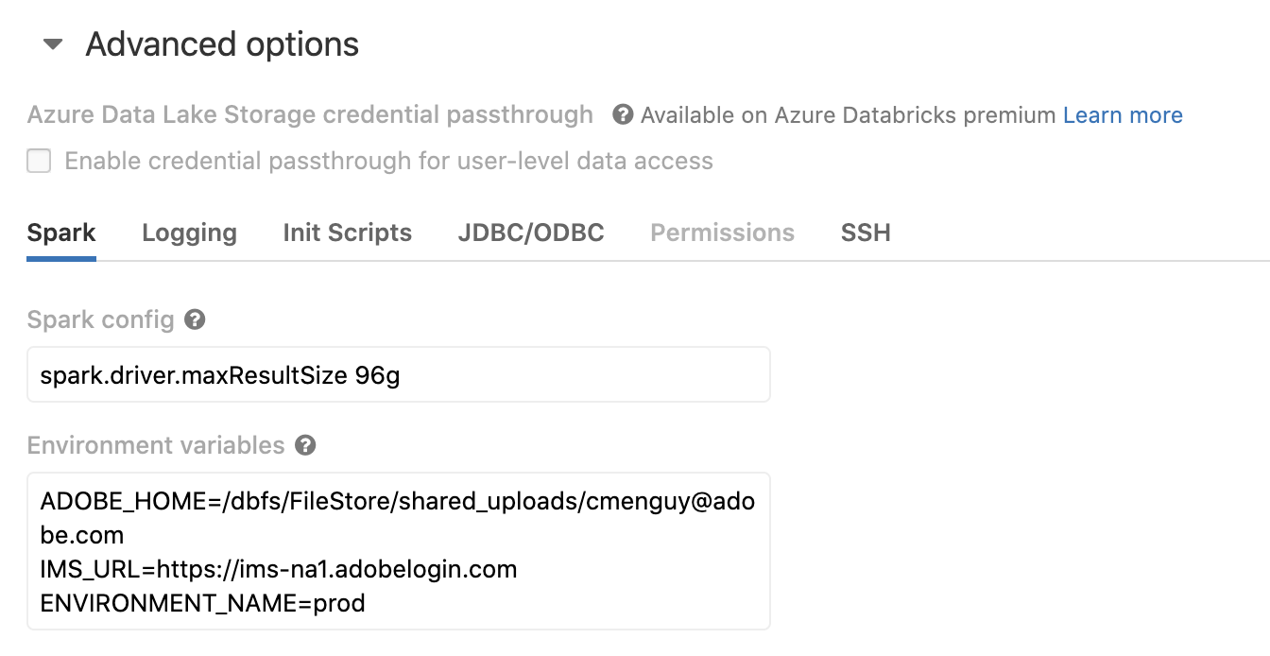
Task: Switch to the SSH tab
Action: (x=866, y=233)
